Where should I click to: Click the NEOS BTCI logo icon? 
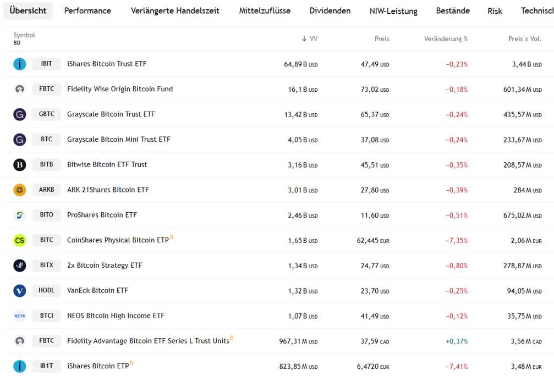(x=19, y=316)
